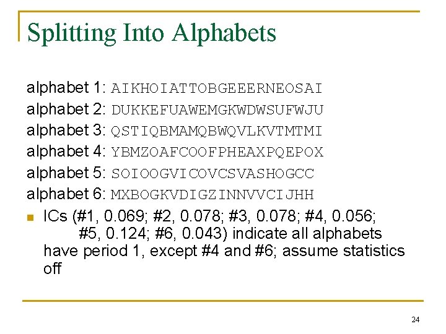Click ciphertext string AIKHOIATTOBGEEERNEOSAI
This screenshot has width=446, height=334.
tap(216, 88)
